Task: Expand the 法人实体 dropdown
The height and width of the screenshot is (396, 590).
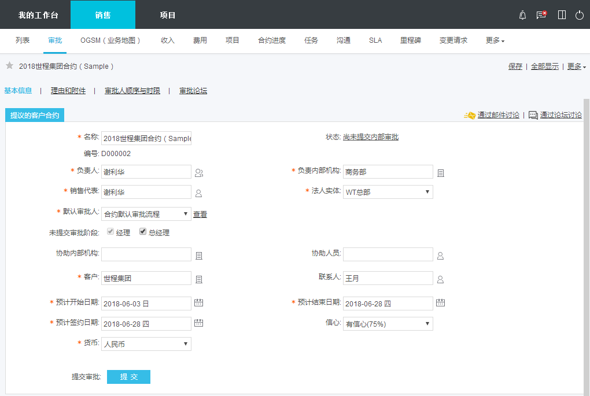Action: (x=388, y=192)
